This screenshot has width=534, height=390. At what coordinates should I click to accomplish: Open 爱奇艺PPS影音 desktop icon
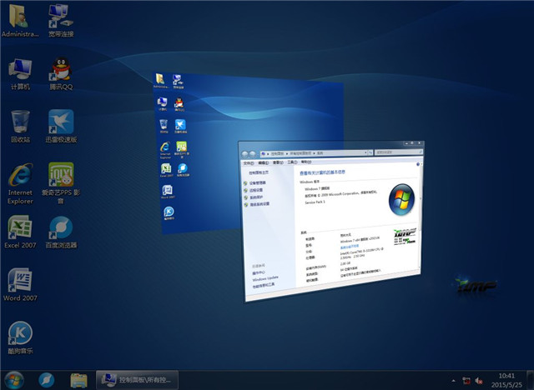point(60,177)
